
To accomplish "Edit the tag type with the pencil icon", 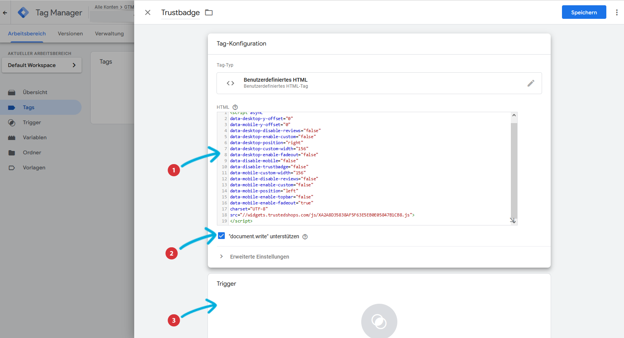I will pos(531,83).
